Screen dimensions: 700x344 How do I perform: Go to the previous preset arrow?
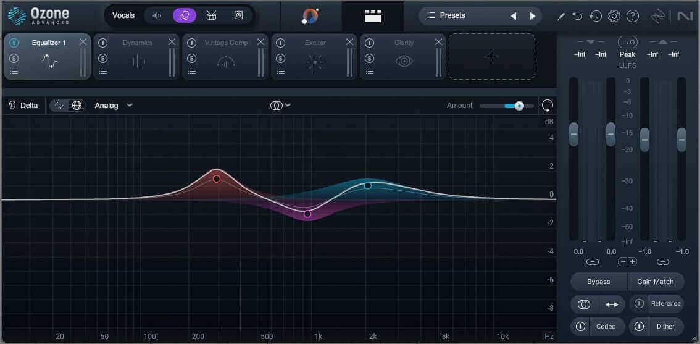514,16
